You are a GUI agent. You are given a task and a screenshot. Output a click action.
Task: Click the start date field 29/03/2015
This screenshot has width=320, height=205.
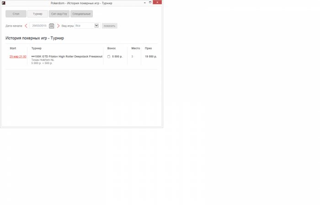(39, 26)
